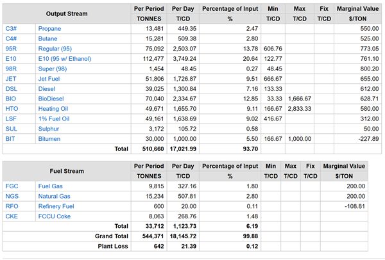Click the DSL stream code link

pyautogui.click(x=12, y=89)
